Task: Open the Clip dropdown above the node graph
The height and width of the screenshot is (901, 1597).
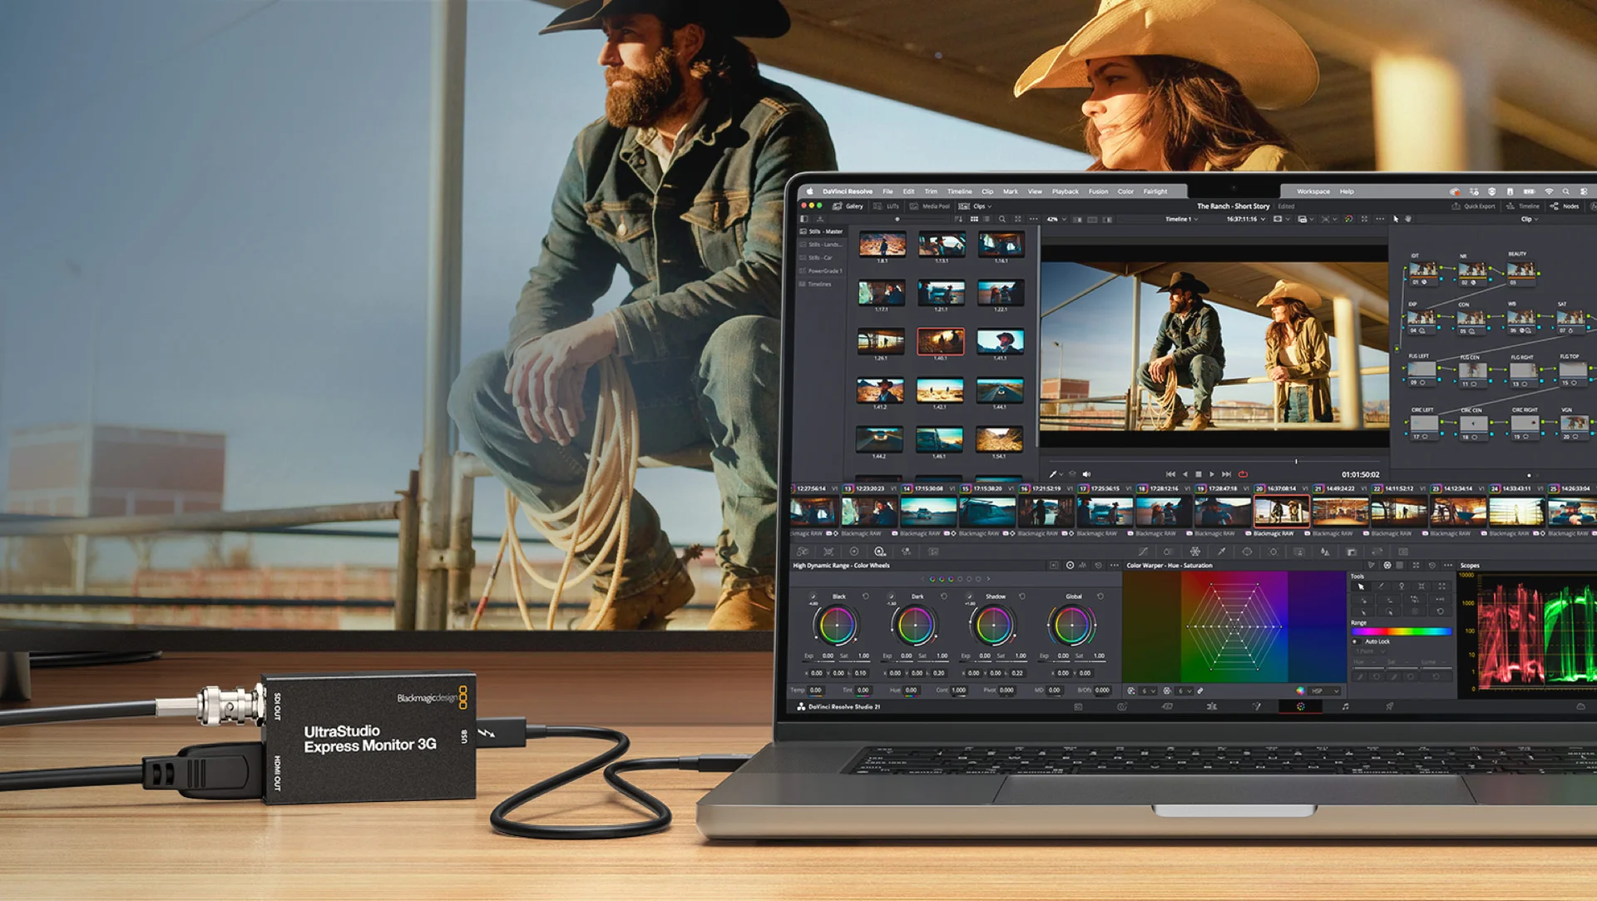Action: point(1530,220)
